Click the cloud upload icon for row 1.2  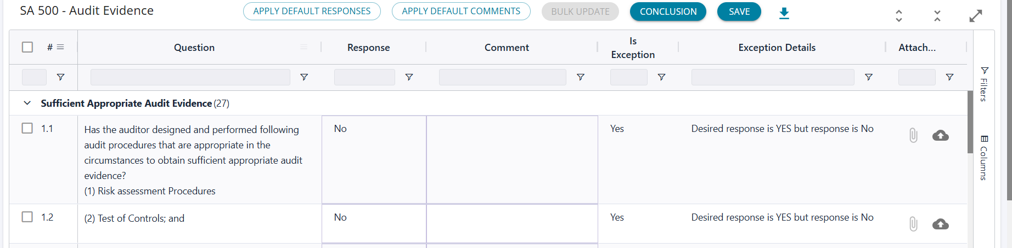coord(941,224)
